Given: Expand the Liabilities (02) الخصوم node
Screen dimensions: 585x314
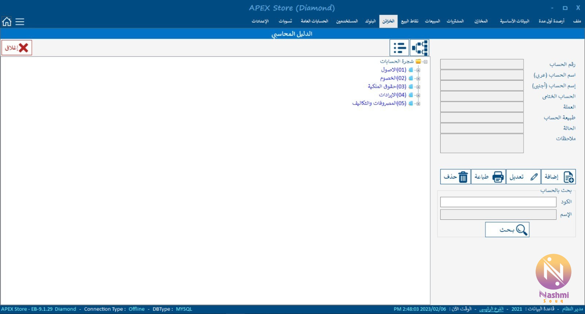Looking at the screenshot, I should coord(418,78).
